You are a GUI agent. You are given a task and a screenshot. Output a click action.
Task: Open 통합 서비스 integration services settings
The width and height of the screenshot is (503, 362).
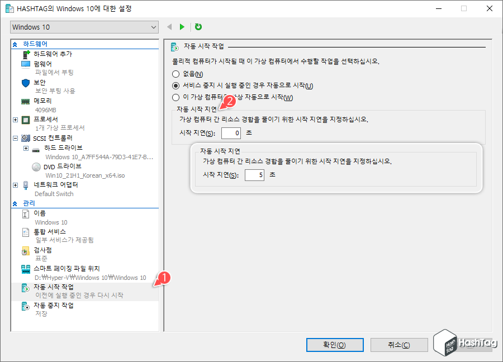pyautogui.click(x=24, y=231)
